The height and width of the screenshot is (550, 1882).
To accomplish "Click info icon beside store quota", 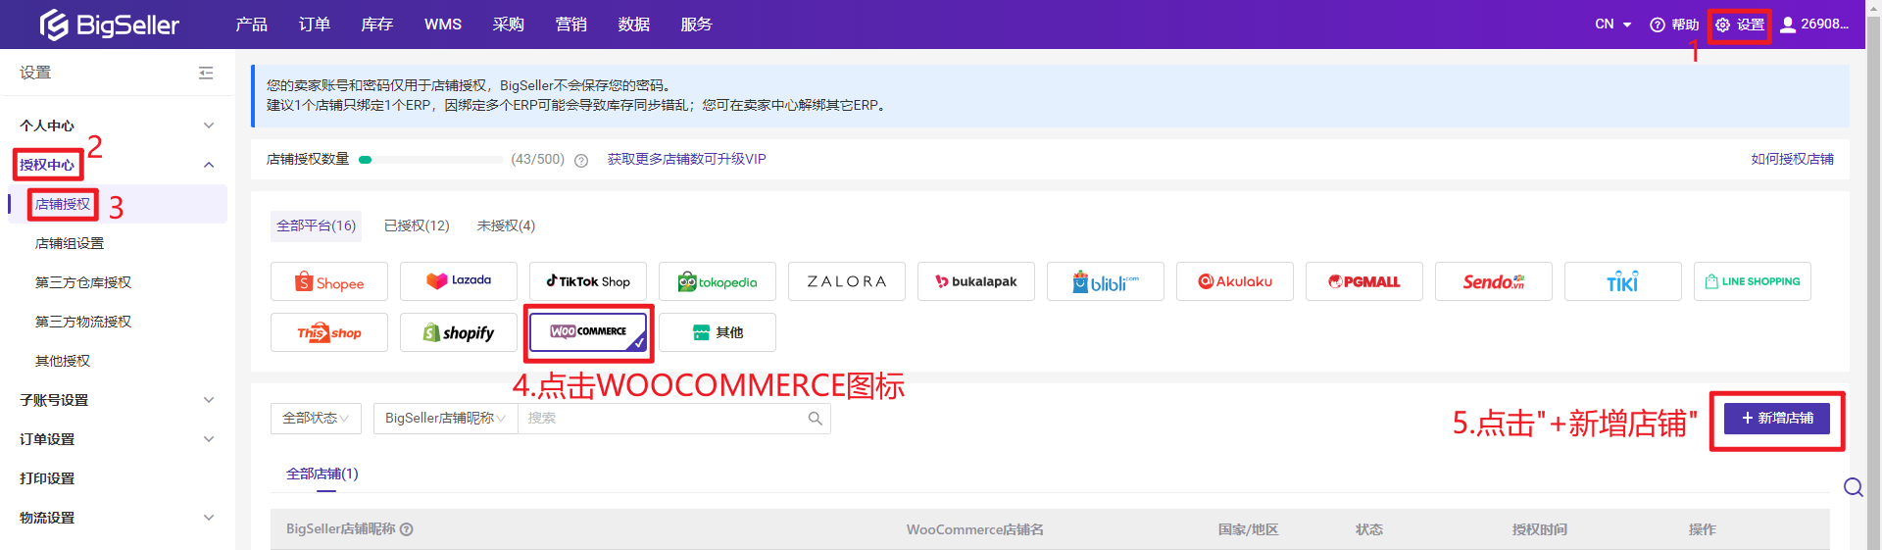I will tap(581, 161).
